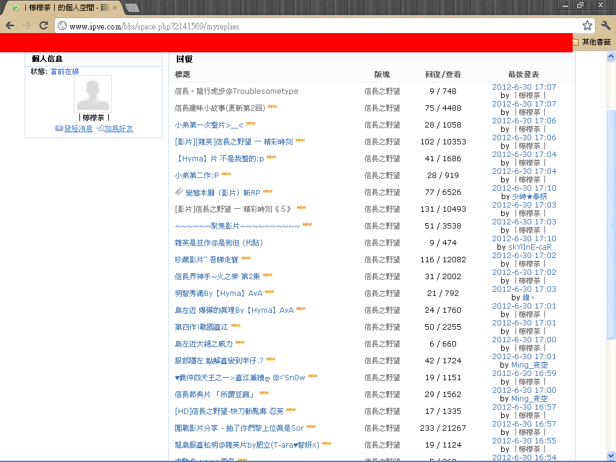616x462 pixels.
Task: Click reply count 102 / 10353
Action: point(443,142)
